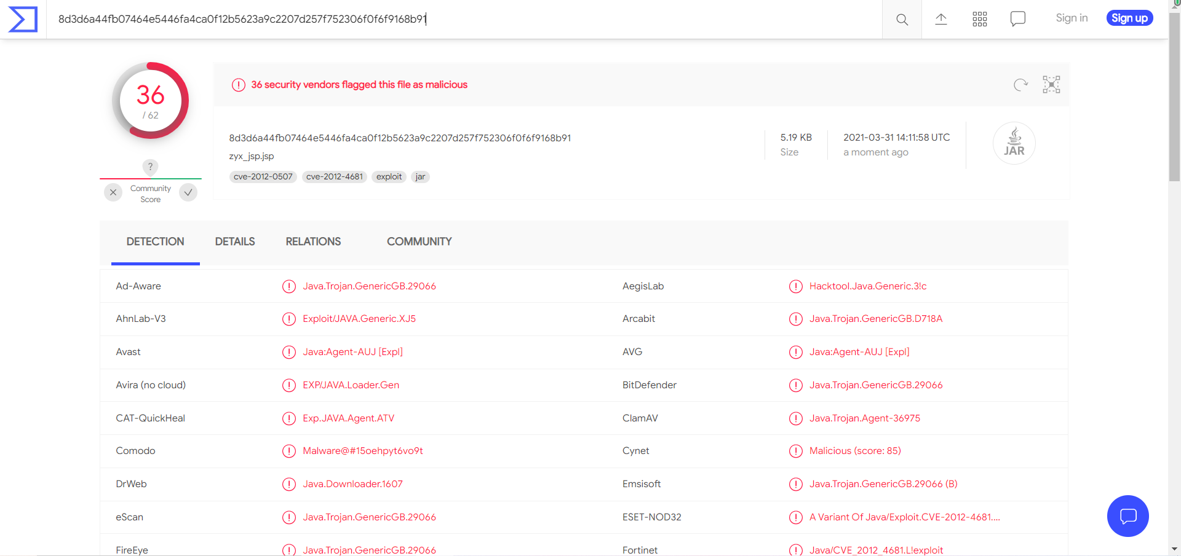Click the Sign up button
Image resolution: width=1181 pixels, height=556 pixels.
[1129, 18]
